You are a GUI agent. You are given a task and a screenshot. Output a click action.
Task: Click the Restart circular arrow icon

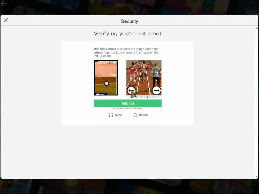(x=135, y=115)
